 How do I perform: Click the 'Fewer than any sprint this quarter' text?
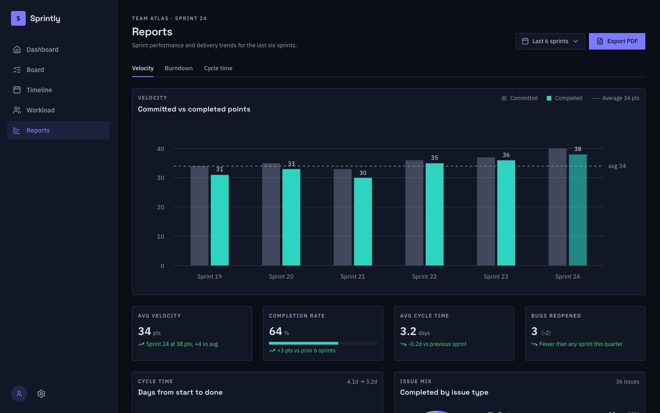581,344
